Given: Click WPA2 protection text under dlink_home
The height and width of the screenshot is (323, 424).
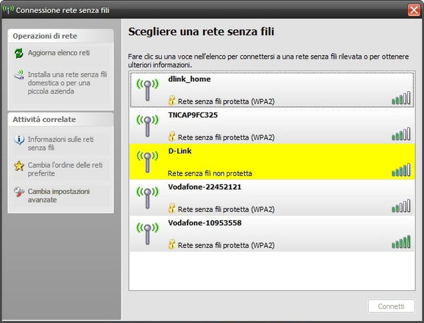Looking at the screenshot, I should [226, 101].
